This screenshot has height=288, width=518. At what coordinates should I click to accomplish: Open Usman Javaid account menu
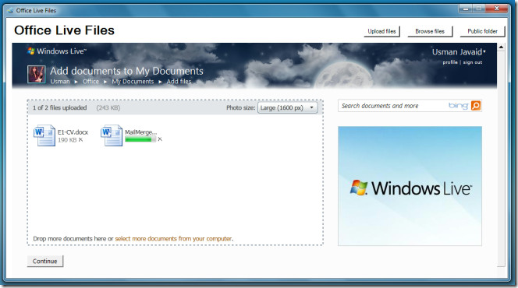(459, 51)
